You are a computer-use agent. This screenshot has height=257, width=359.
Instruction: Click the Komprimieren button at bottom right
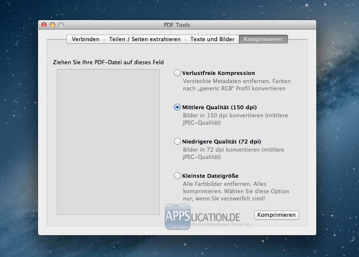277,215
